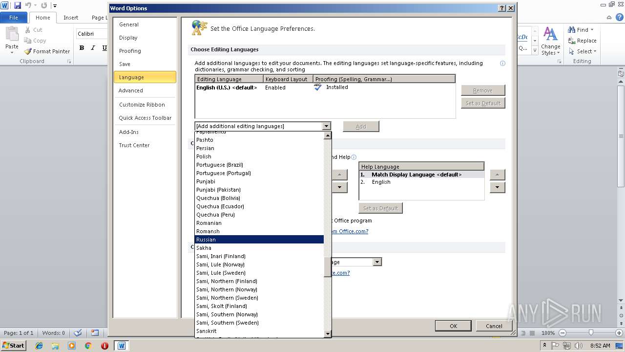Click the Copy command in Clipboard group
This screenshot has width=625, height=352.
(35, 41)
